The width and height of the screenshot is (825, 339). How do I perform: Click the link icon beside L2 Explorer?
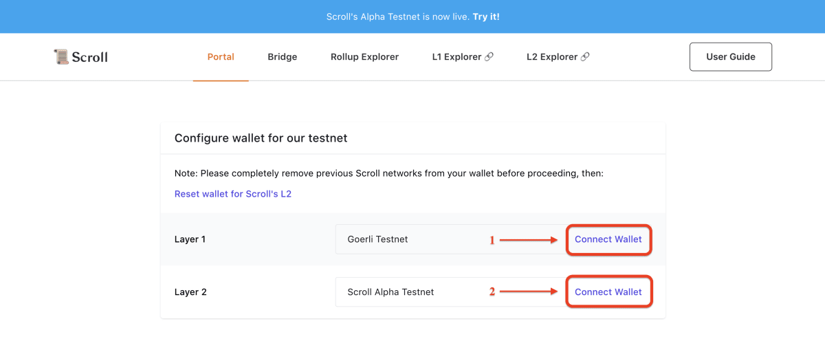point(584,57)
